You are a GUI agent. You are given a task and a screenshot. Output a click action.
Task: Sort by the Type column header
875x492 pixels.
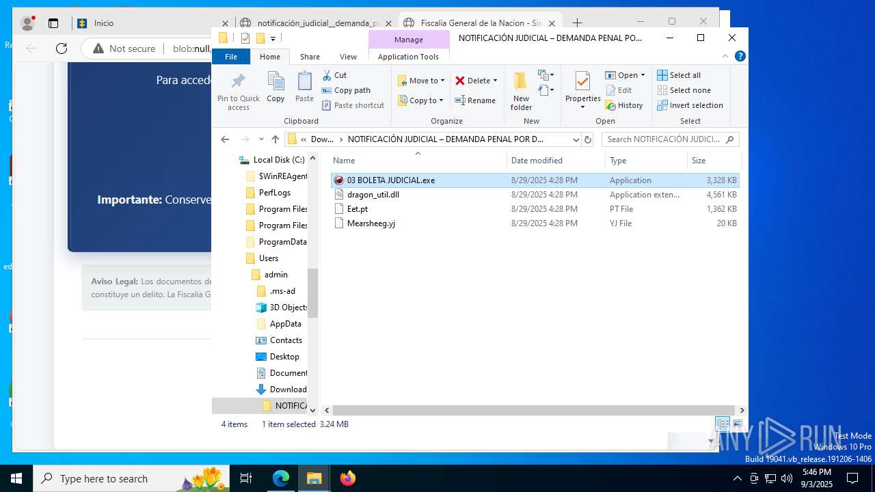[x=646, y=161]
